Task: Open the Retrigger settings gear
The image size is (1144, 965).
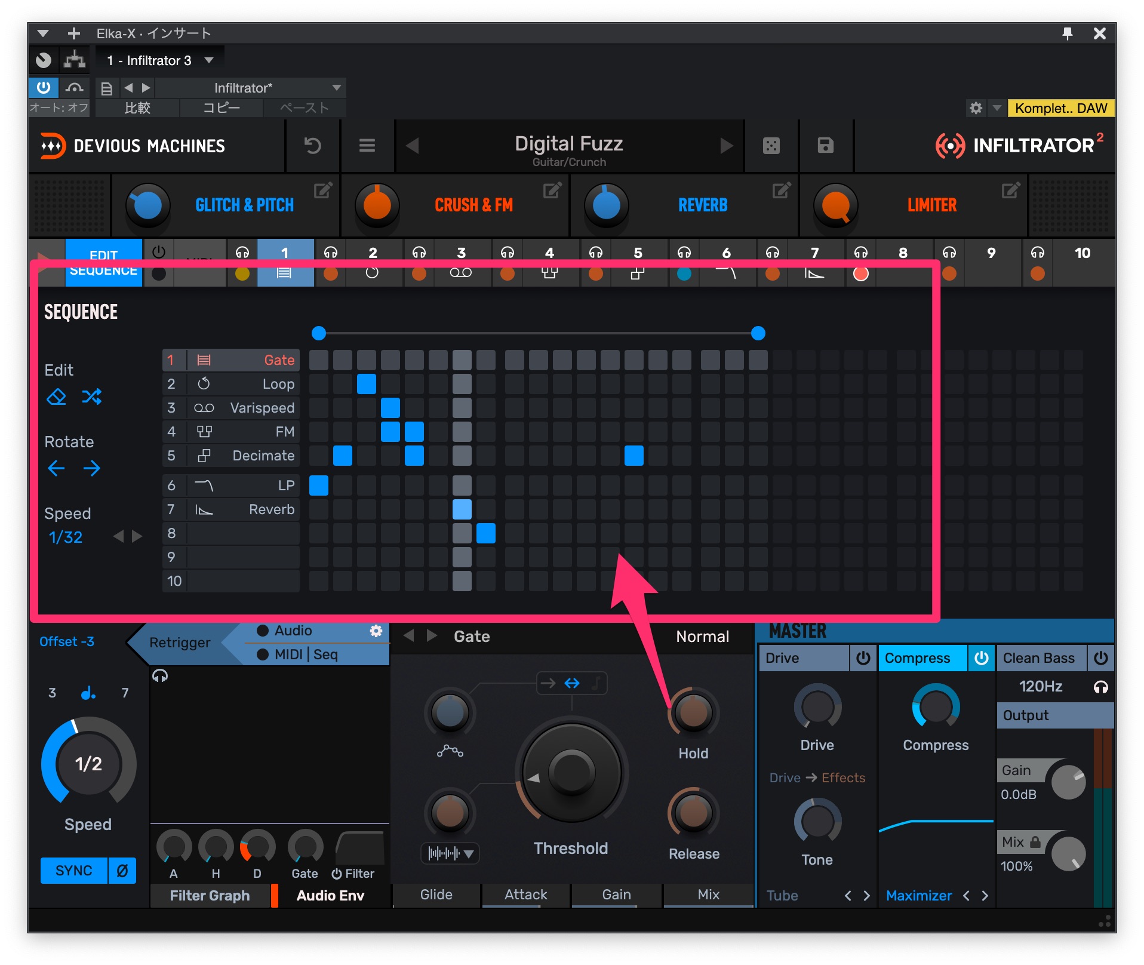Action: coord(376,631)
